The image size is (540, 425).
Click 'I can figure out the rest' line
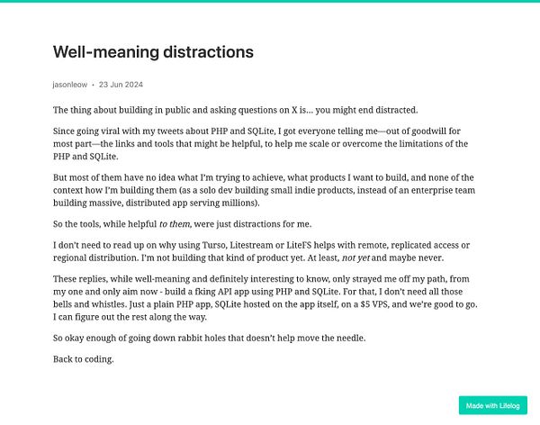[130, 317]
